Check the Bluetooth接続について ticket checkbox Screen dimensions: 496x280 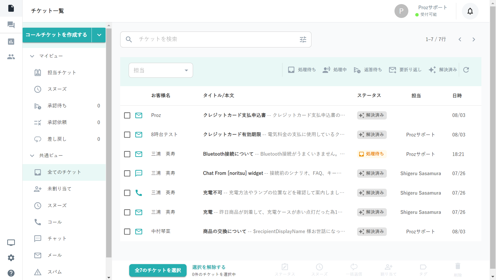click(x=127, y=154)
